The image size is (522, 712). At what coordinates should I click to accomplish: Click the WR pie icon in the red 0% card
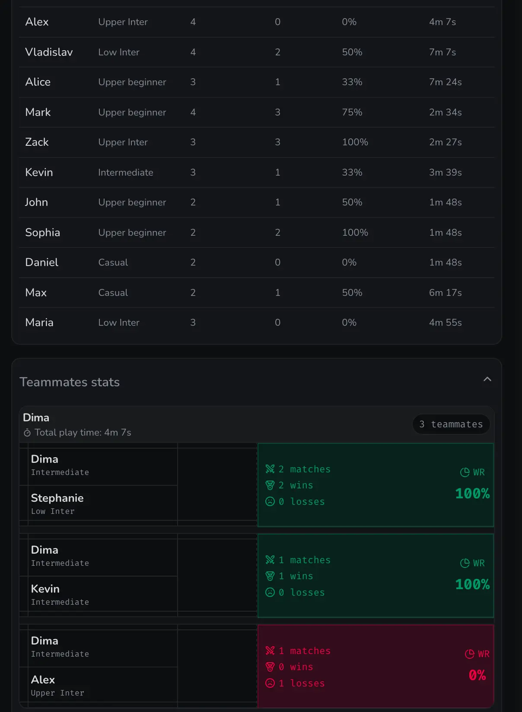coord(470,654)
